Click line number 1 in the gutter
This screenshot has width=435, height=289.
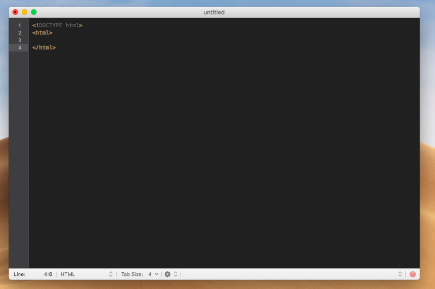click(x=19, y=25)
